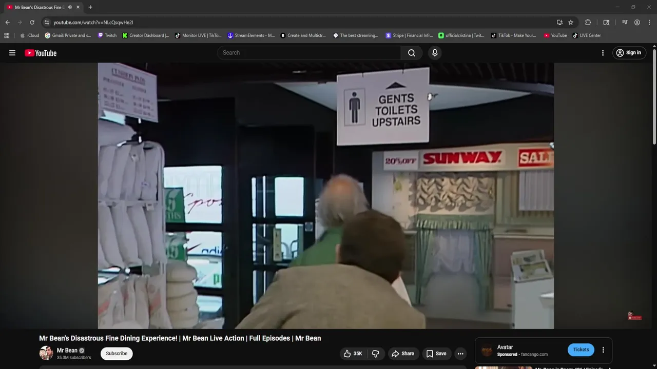657x369 pixels.
Task: Open the YouTube hamburger guide menu
Action: [12, 53]
